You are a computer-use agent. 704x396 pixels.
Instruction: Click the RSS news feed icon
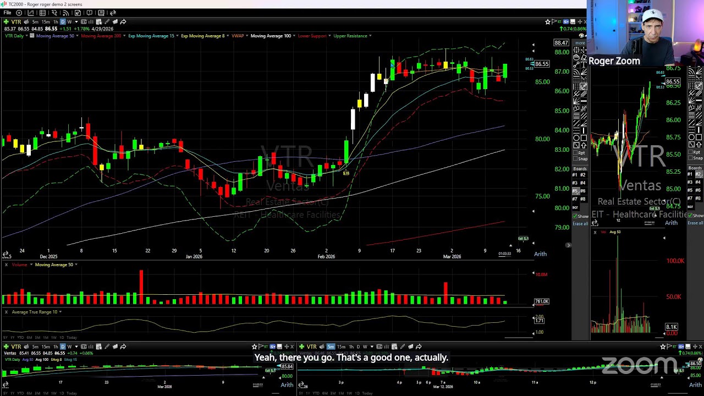(66, 13)
